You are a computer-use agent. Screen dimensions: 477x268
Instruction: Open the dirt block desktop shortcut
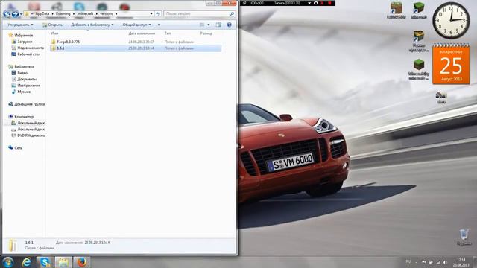click(x=396, y=10)
